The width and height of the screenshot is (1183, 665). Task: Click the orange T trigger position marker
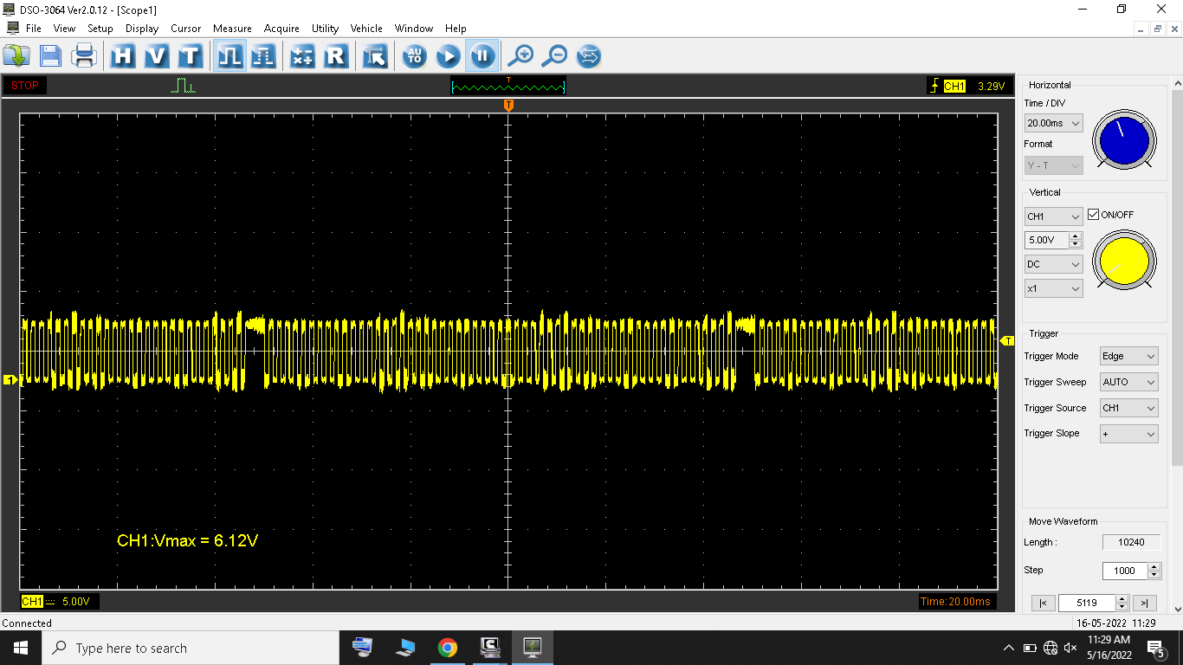[509, 105]
